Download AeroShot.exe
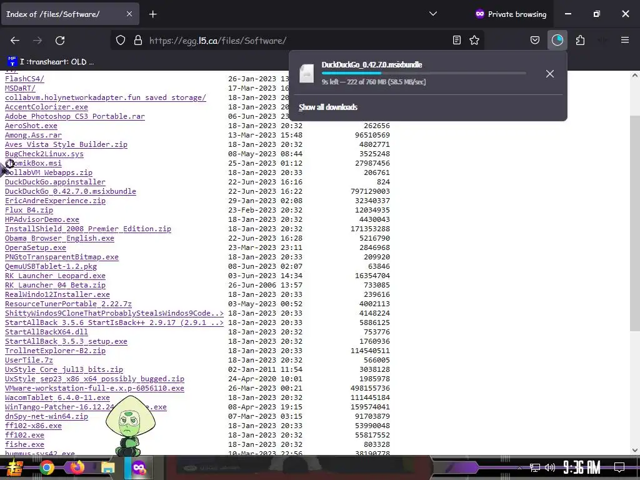 (x=31, y=126)
